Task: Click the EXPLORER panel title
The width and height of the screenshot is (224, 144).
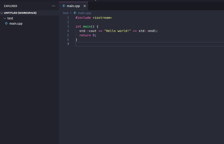Action: coord(11,6)
